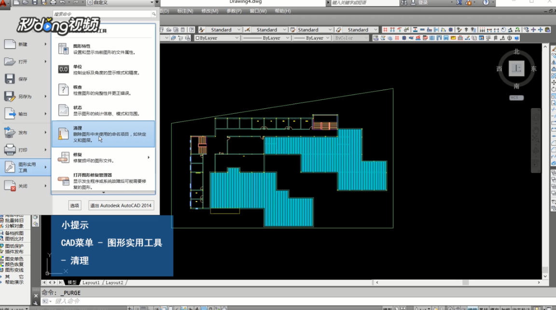Click the 新建 (New) document icon
This screenshot has height=310, width=556.
[10, 44]
